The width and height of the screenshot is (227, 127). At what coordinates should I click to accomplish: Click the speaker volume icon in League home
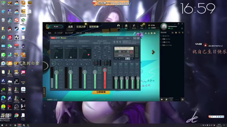[146, 33]
